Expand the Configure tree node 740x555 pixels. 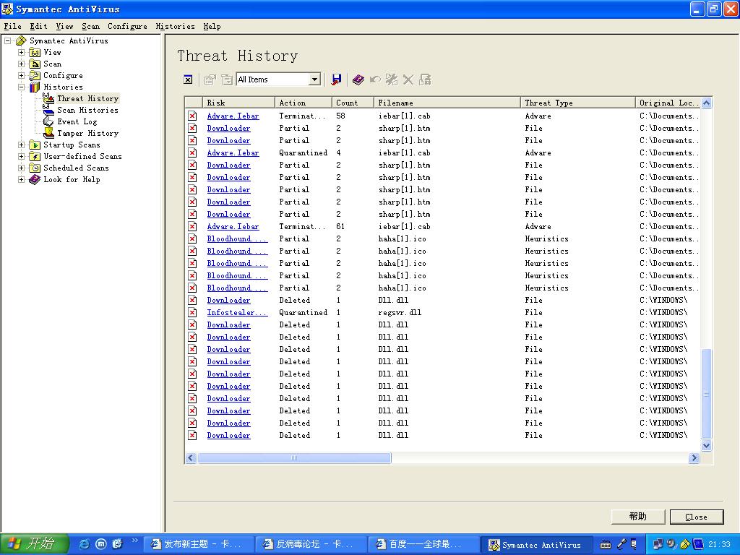point(21,75)
